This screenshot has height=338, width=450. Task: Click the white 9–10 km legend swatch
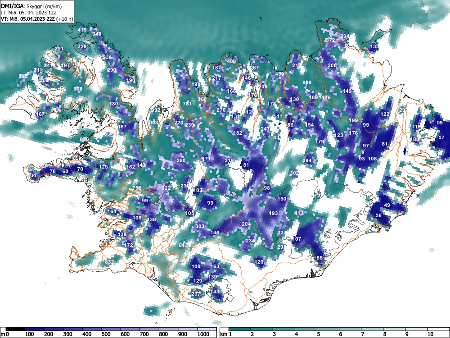coord(417,329)
